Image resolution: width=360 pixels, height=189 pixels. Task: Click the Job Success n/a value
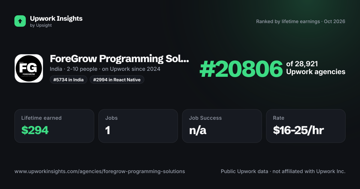198,130
